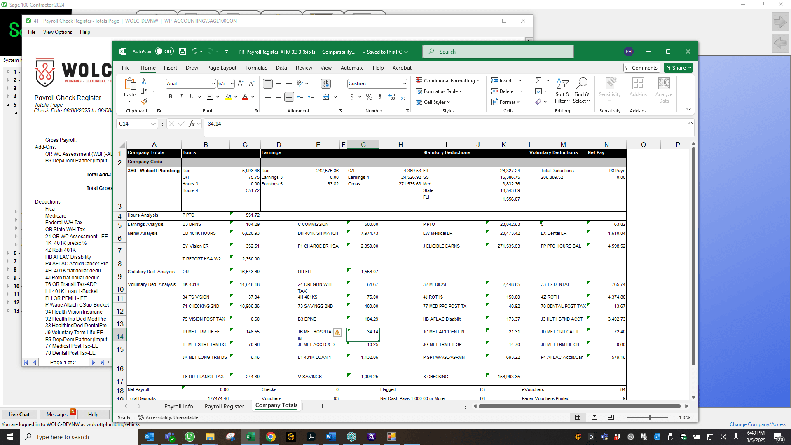This screenshot has height=445, width=791.
Task: Click the Increase Indent icon
Action: 311,96
